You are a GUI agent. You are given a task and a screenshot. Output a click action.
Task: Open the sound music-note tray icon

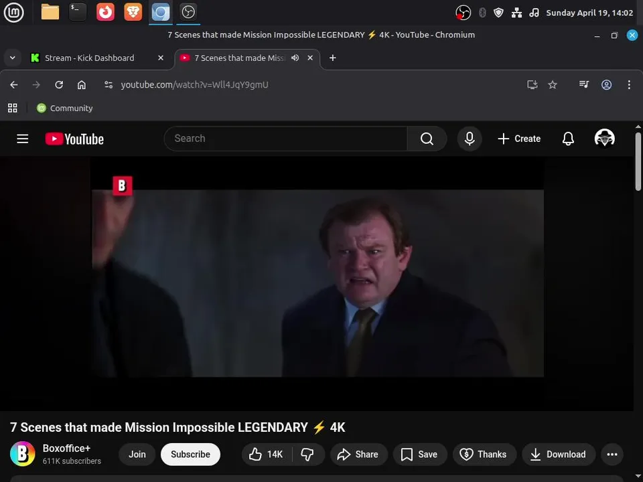tap(534, 13)
